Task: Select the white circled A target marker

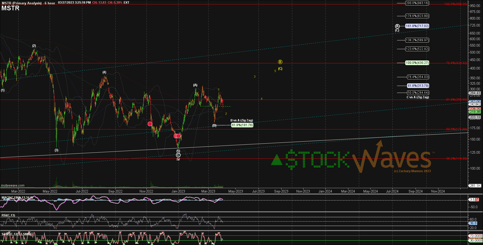Action: 397,26
